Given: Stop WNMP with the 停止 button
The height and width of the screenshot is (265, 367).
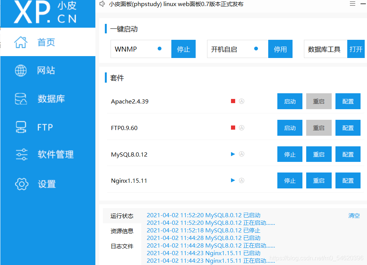Looking at the screenshot, I should (183, 49).
